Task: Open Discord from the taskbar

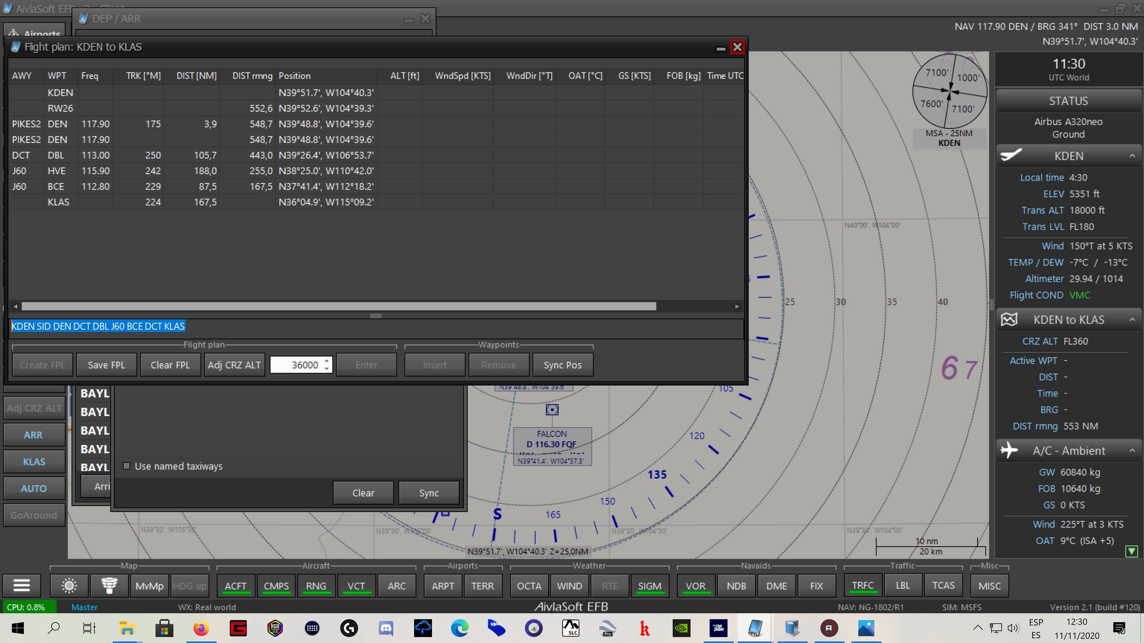Action: coord(386,628)
